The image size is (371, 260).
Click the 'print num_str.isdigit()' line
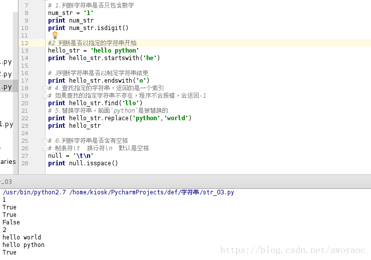tap(88, 28)
